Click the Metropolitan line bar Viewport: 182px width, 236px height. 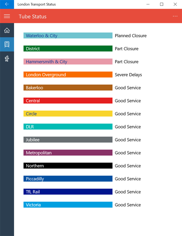point(68,153)
